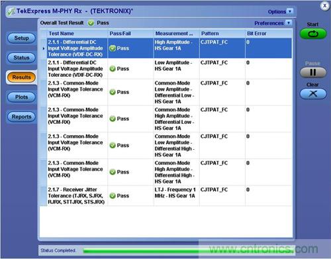
Task: Click pass icon in highlighted first row
Action: pyautogui.click(x=113, y=48)
